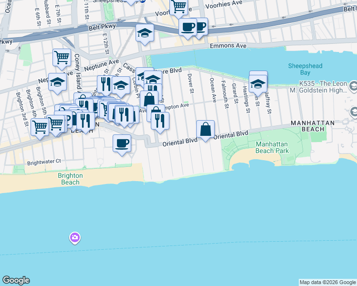Screen dimensions: 357x286
Task: Click the front coffee cup marker on Belt Pkwy
Action: [188, 28]
